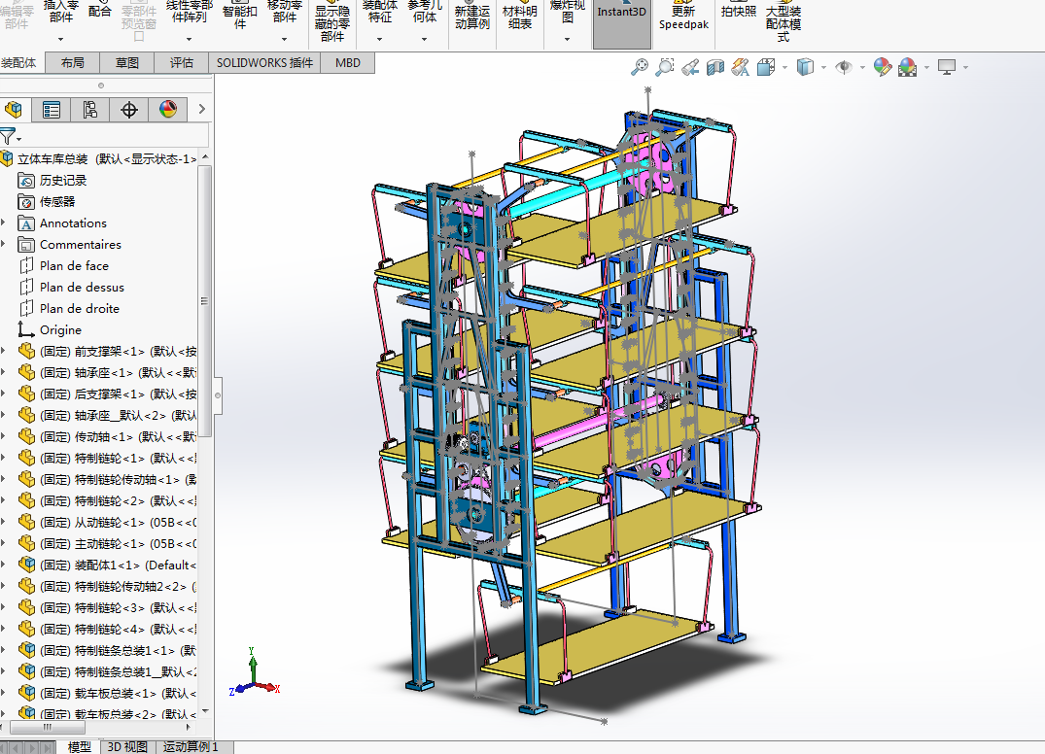1045x754 pixels.
Task: Click the Zoom to Fit magnifier icon
Action: tap(639, 67)
